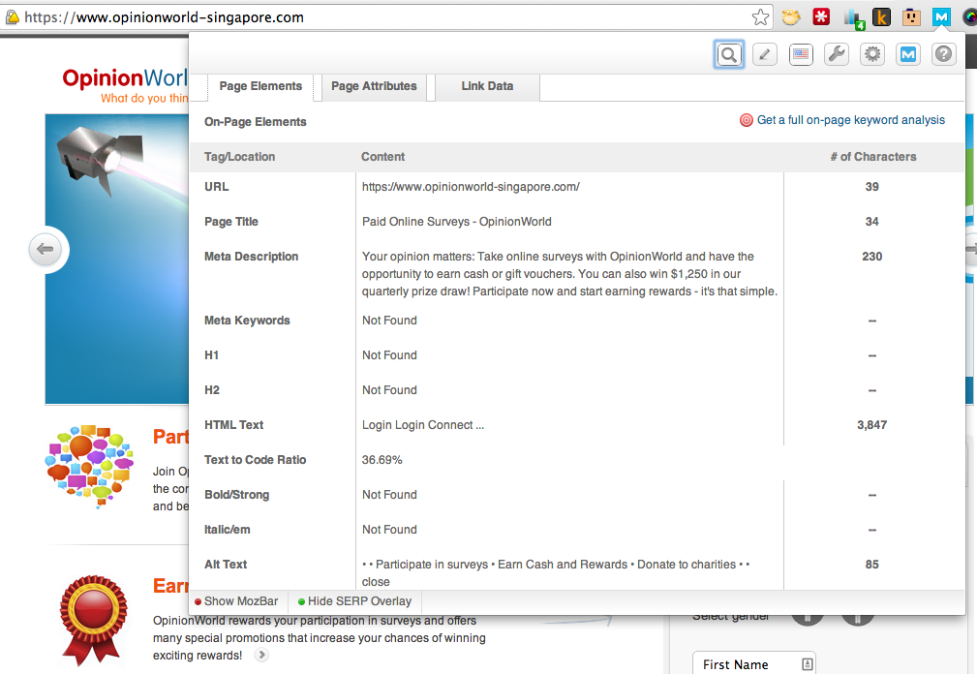Click the speech bubbles illustration
This screenshot has height=674, width=977.
[x=89, y=466]
